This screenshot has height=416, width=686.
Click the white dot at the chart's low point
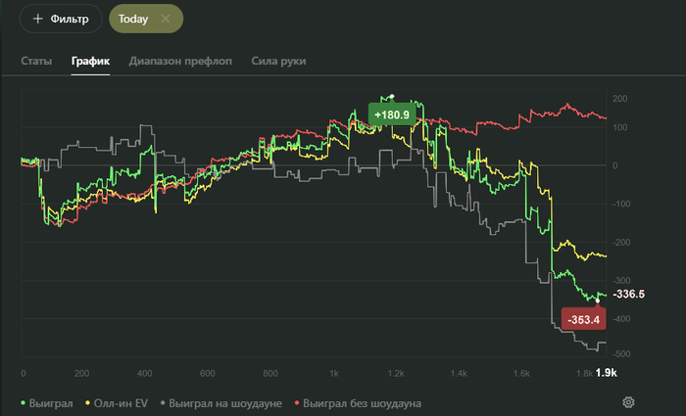pyautogui.click(x=598, y=301)
